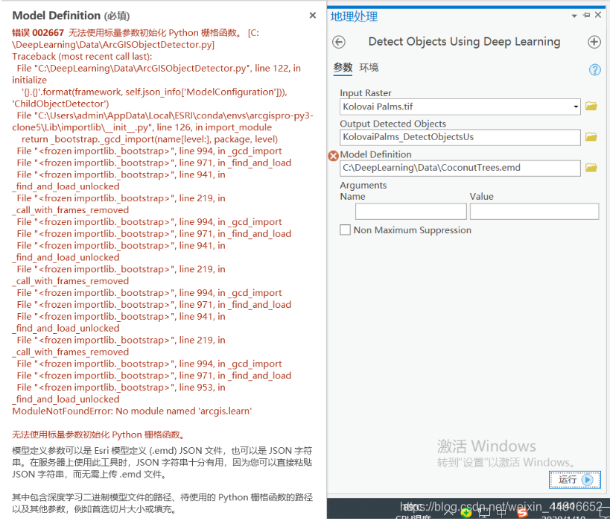The width and height of the screenshot is (610, 521).
Task: Toggle auto-hide pin on Geoprocessing pane
Action: [x=586, y=15]
